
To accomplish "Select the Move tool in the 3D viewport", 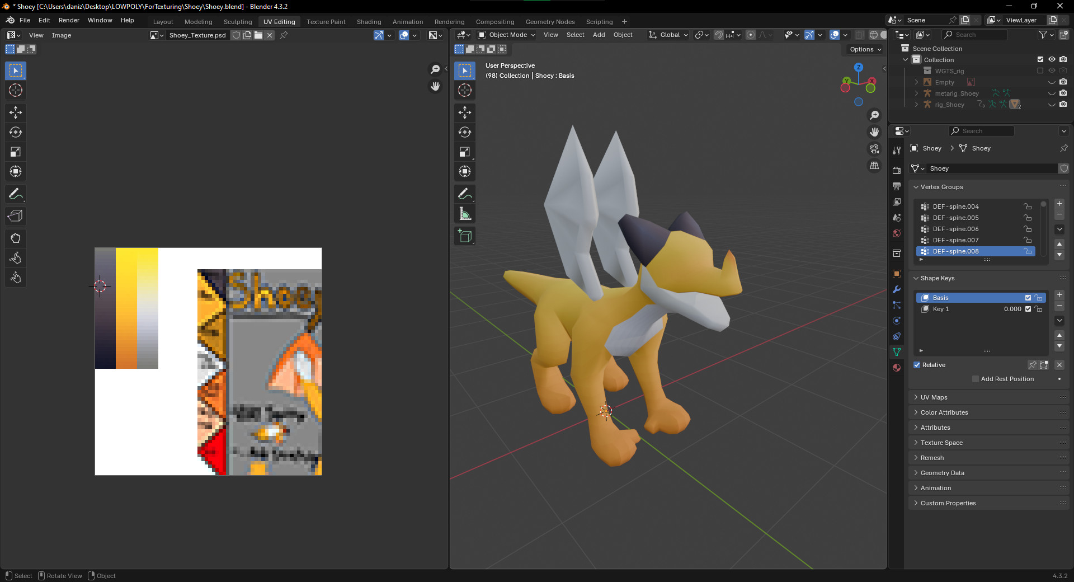I will point(465,112).
